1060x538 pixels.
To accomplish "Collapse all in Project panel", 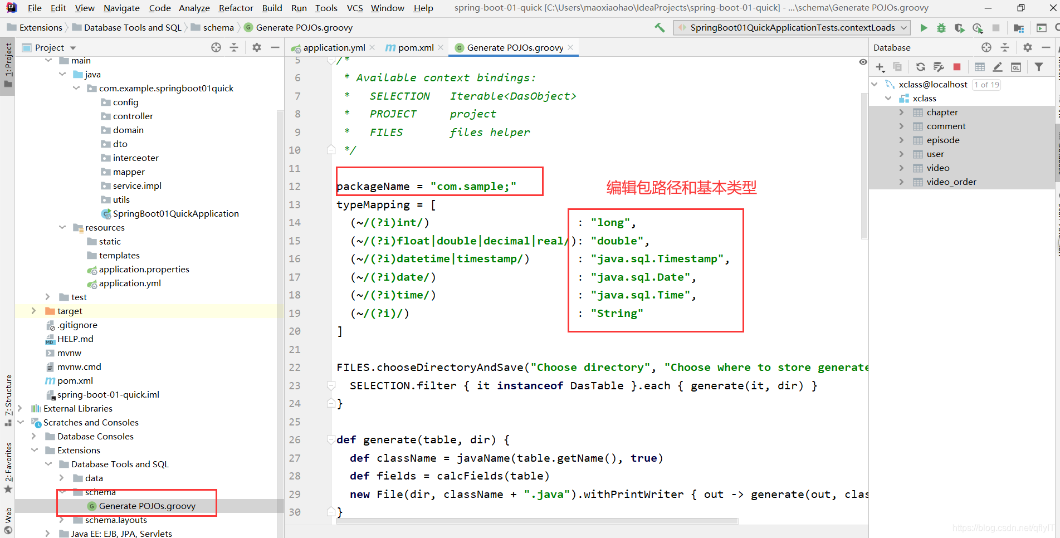I will point(234,48).
